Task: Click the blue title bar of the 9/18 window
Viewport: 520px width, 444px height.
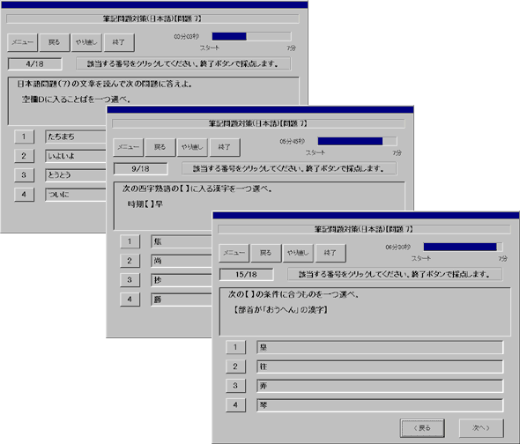Action: tap(260, 110)
